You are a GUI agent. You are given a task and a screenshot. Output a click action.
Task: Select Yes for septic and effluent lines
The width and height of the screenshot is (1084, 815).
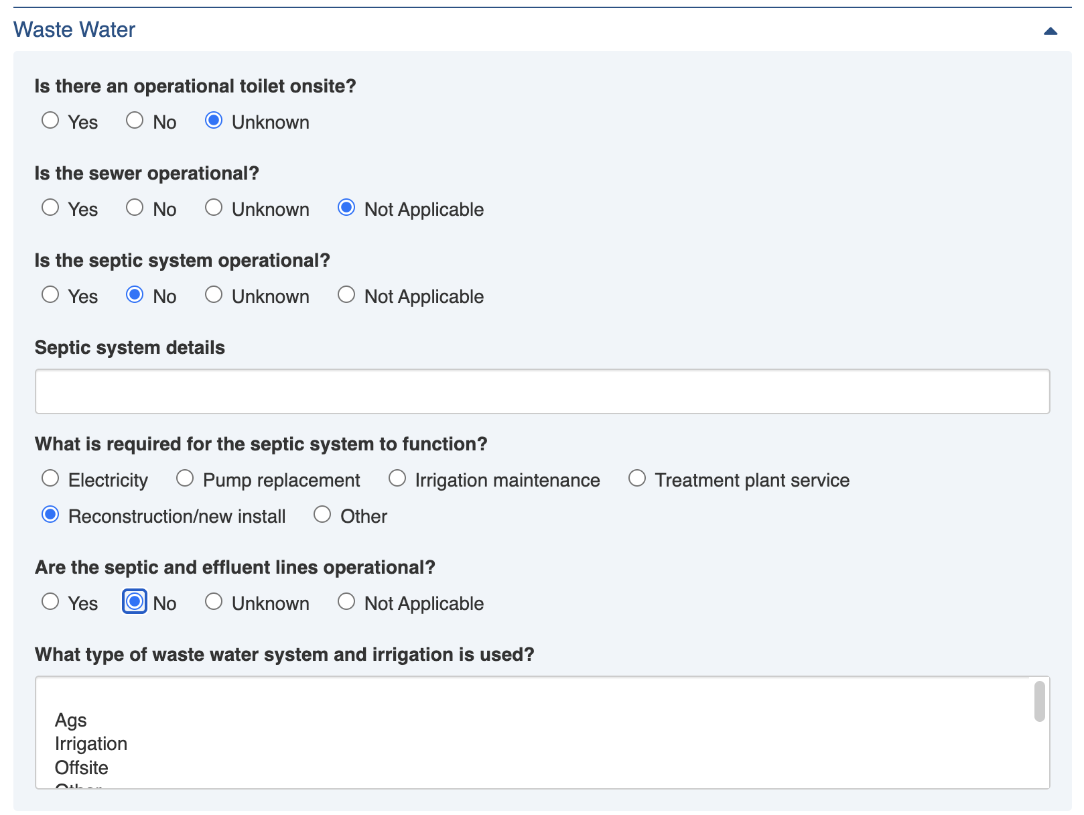[50, 602]
